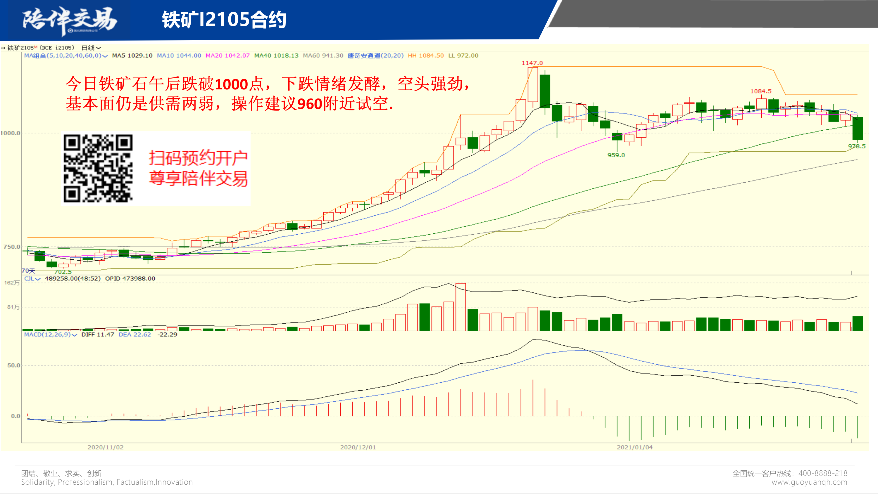Open the MACD(12,26,9) indicator dropdown
878x494 pixels.
coord(74,335)
